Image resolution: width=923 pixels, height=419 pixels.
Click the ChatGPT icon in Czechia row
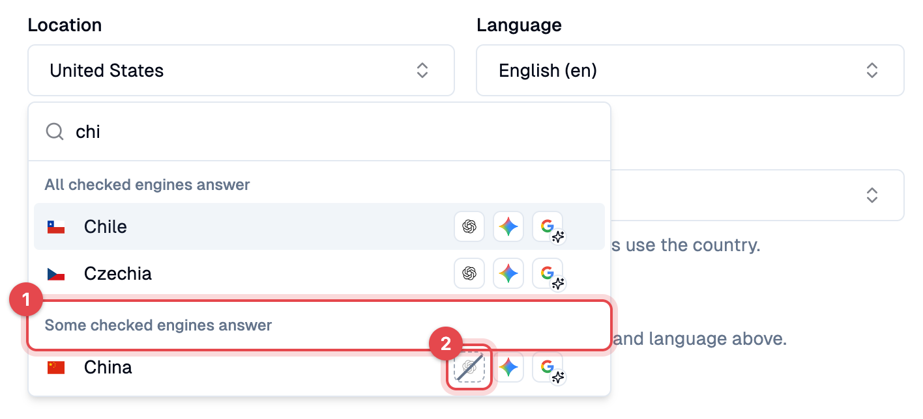(x=469, y=273)
